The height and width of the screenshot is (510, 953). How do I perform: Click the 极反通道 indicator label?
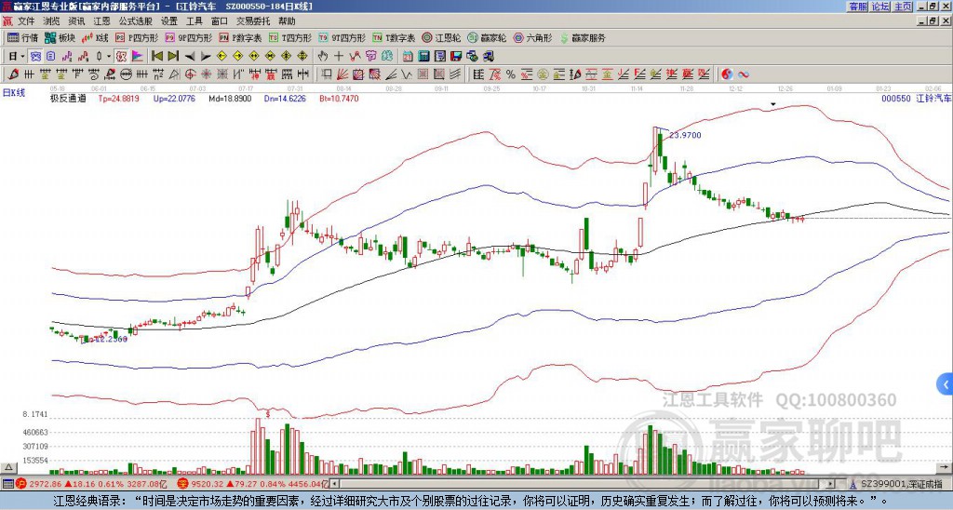coord(68,98)
